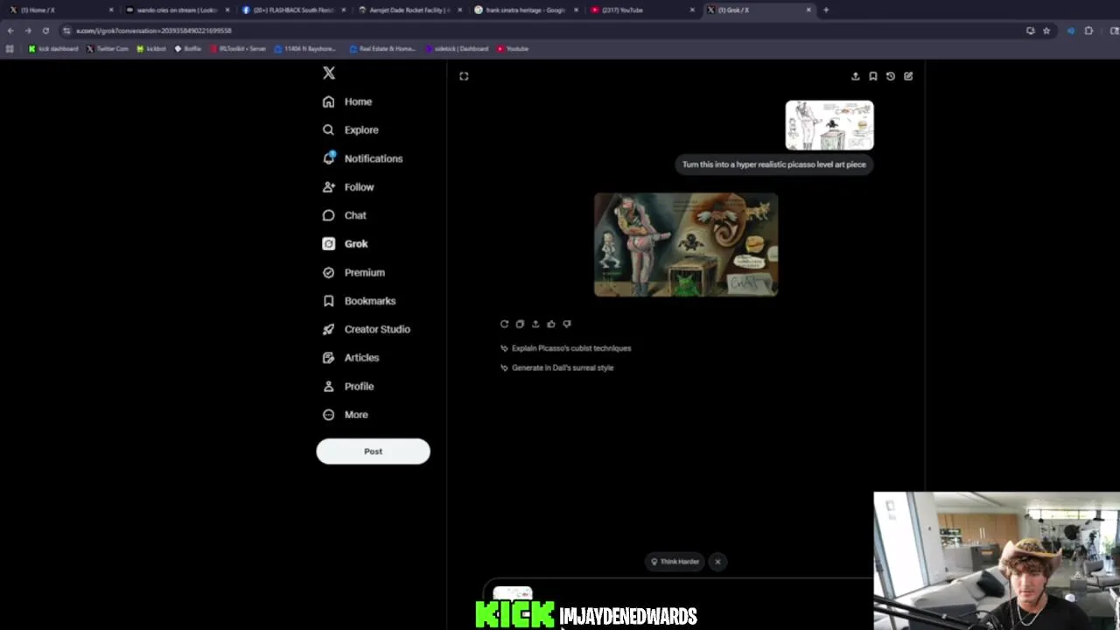
Task: Open Notifications in the sidebar
Action: pos(362,158)
